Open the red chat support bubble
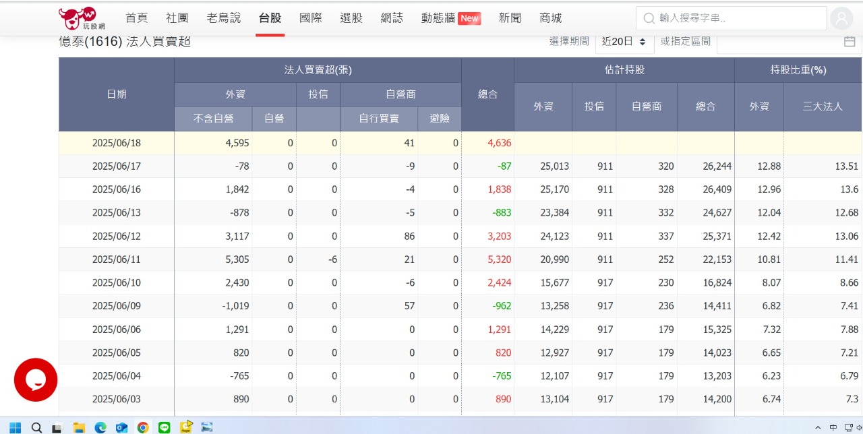Screen dimensions: 863x434 pos(36,379)
